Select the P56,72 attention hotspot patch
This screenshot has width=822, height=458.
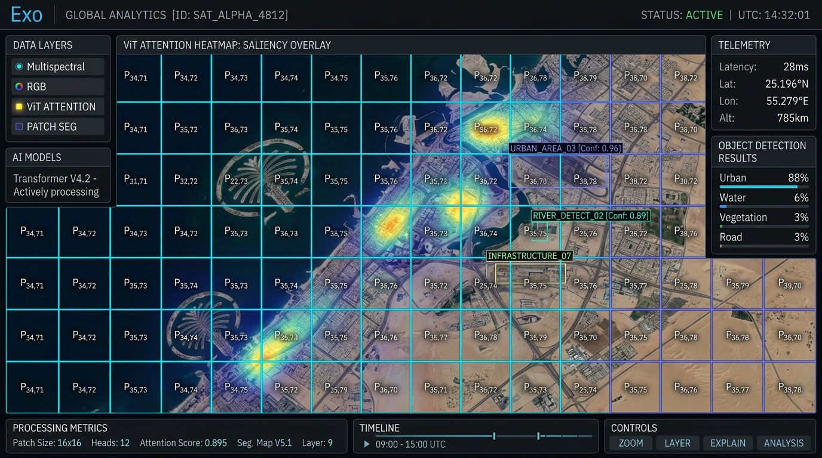pyautogui.click(x=485, y=128)
